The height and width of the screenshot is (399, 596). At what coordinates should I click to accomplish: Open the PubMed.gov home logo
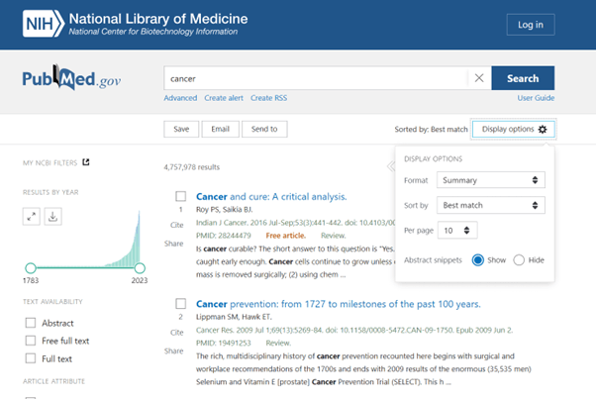tap(71, 77)
